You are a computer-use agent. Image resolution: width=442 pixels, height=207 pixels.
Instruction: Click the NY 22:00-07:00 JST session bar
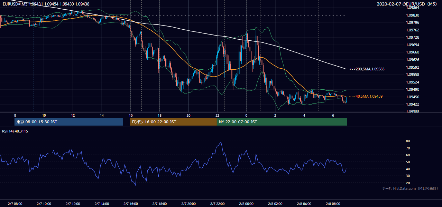[282, 122]
